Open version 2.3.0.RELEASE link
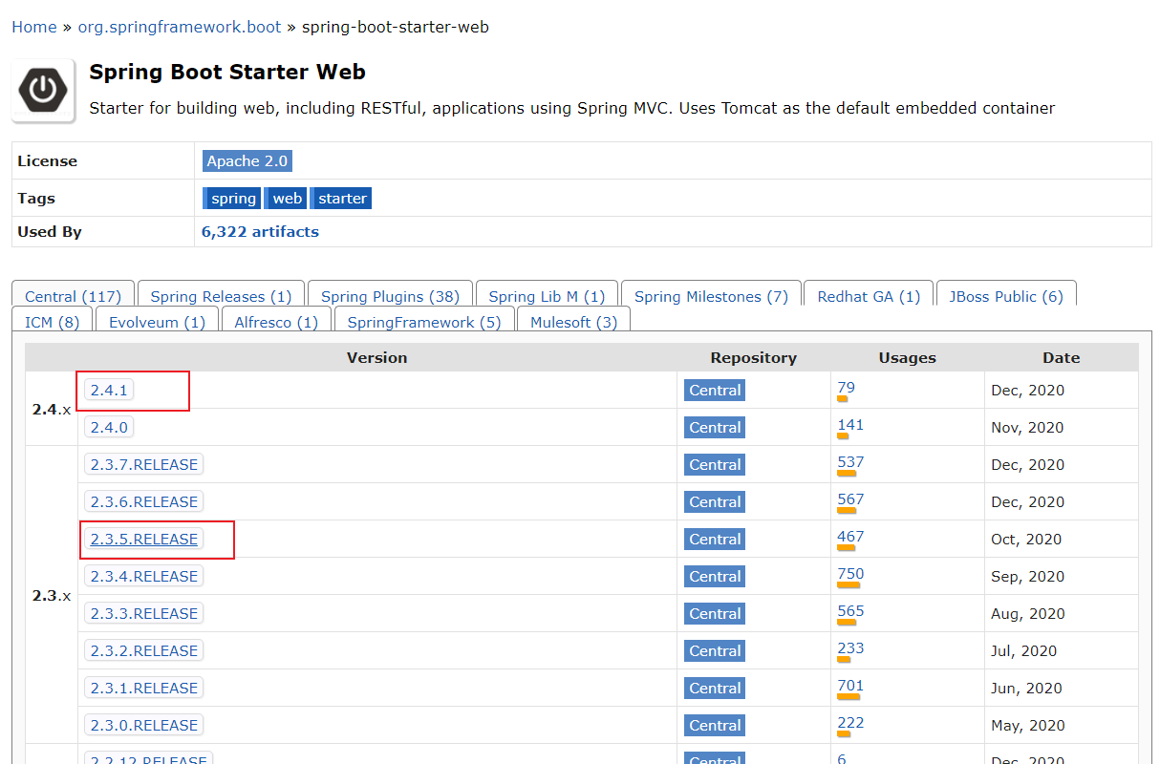The width and height of the screenshot is (1160, 764). pyautogui.click(x=144, y=726)
